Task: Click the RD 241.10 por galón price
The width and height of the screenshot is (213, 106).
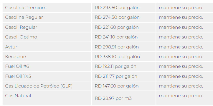Action: (116, 37)
